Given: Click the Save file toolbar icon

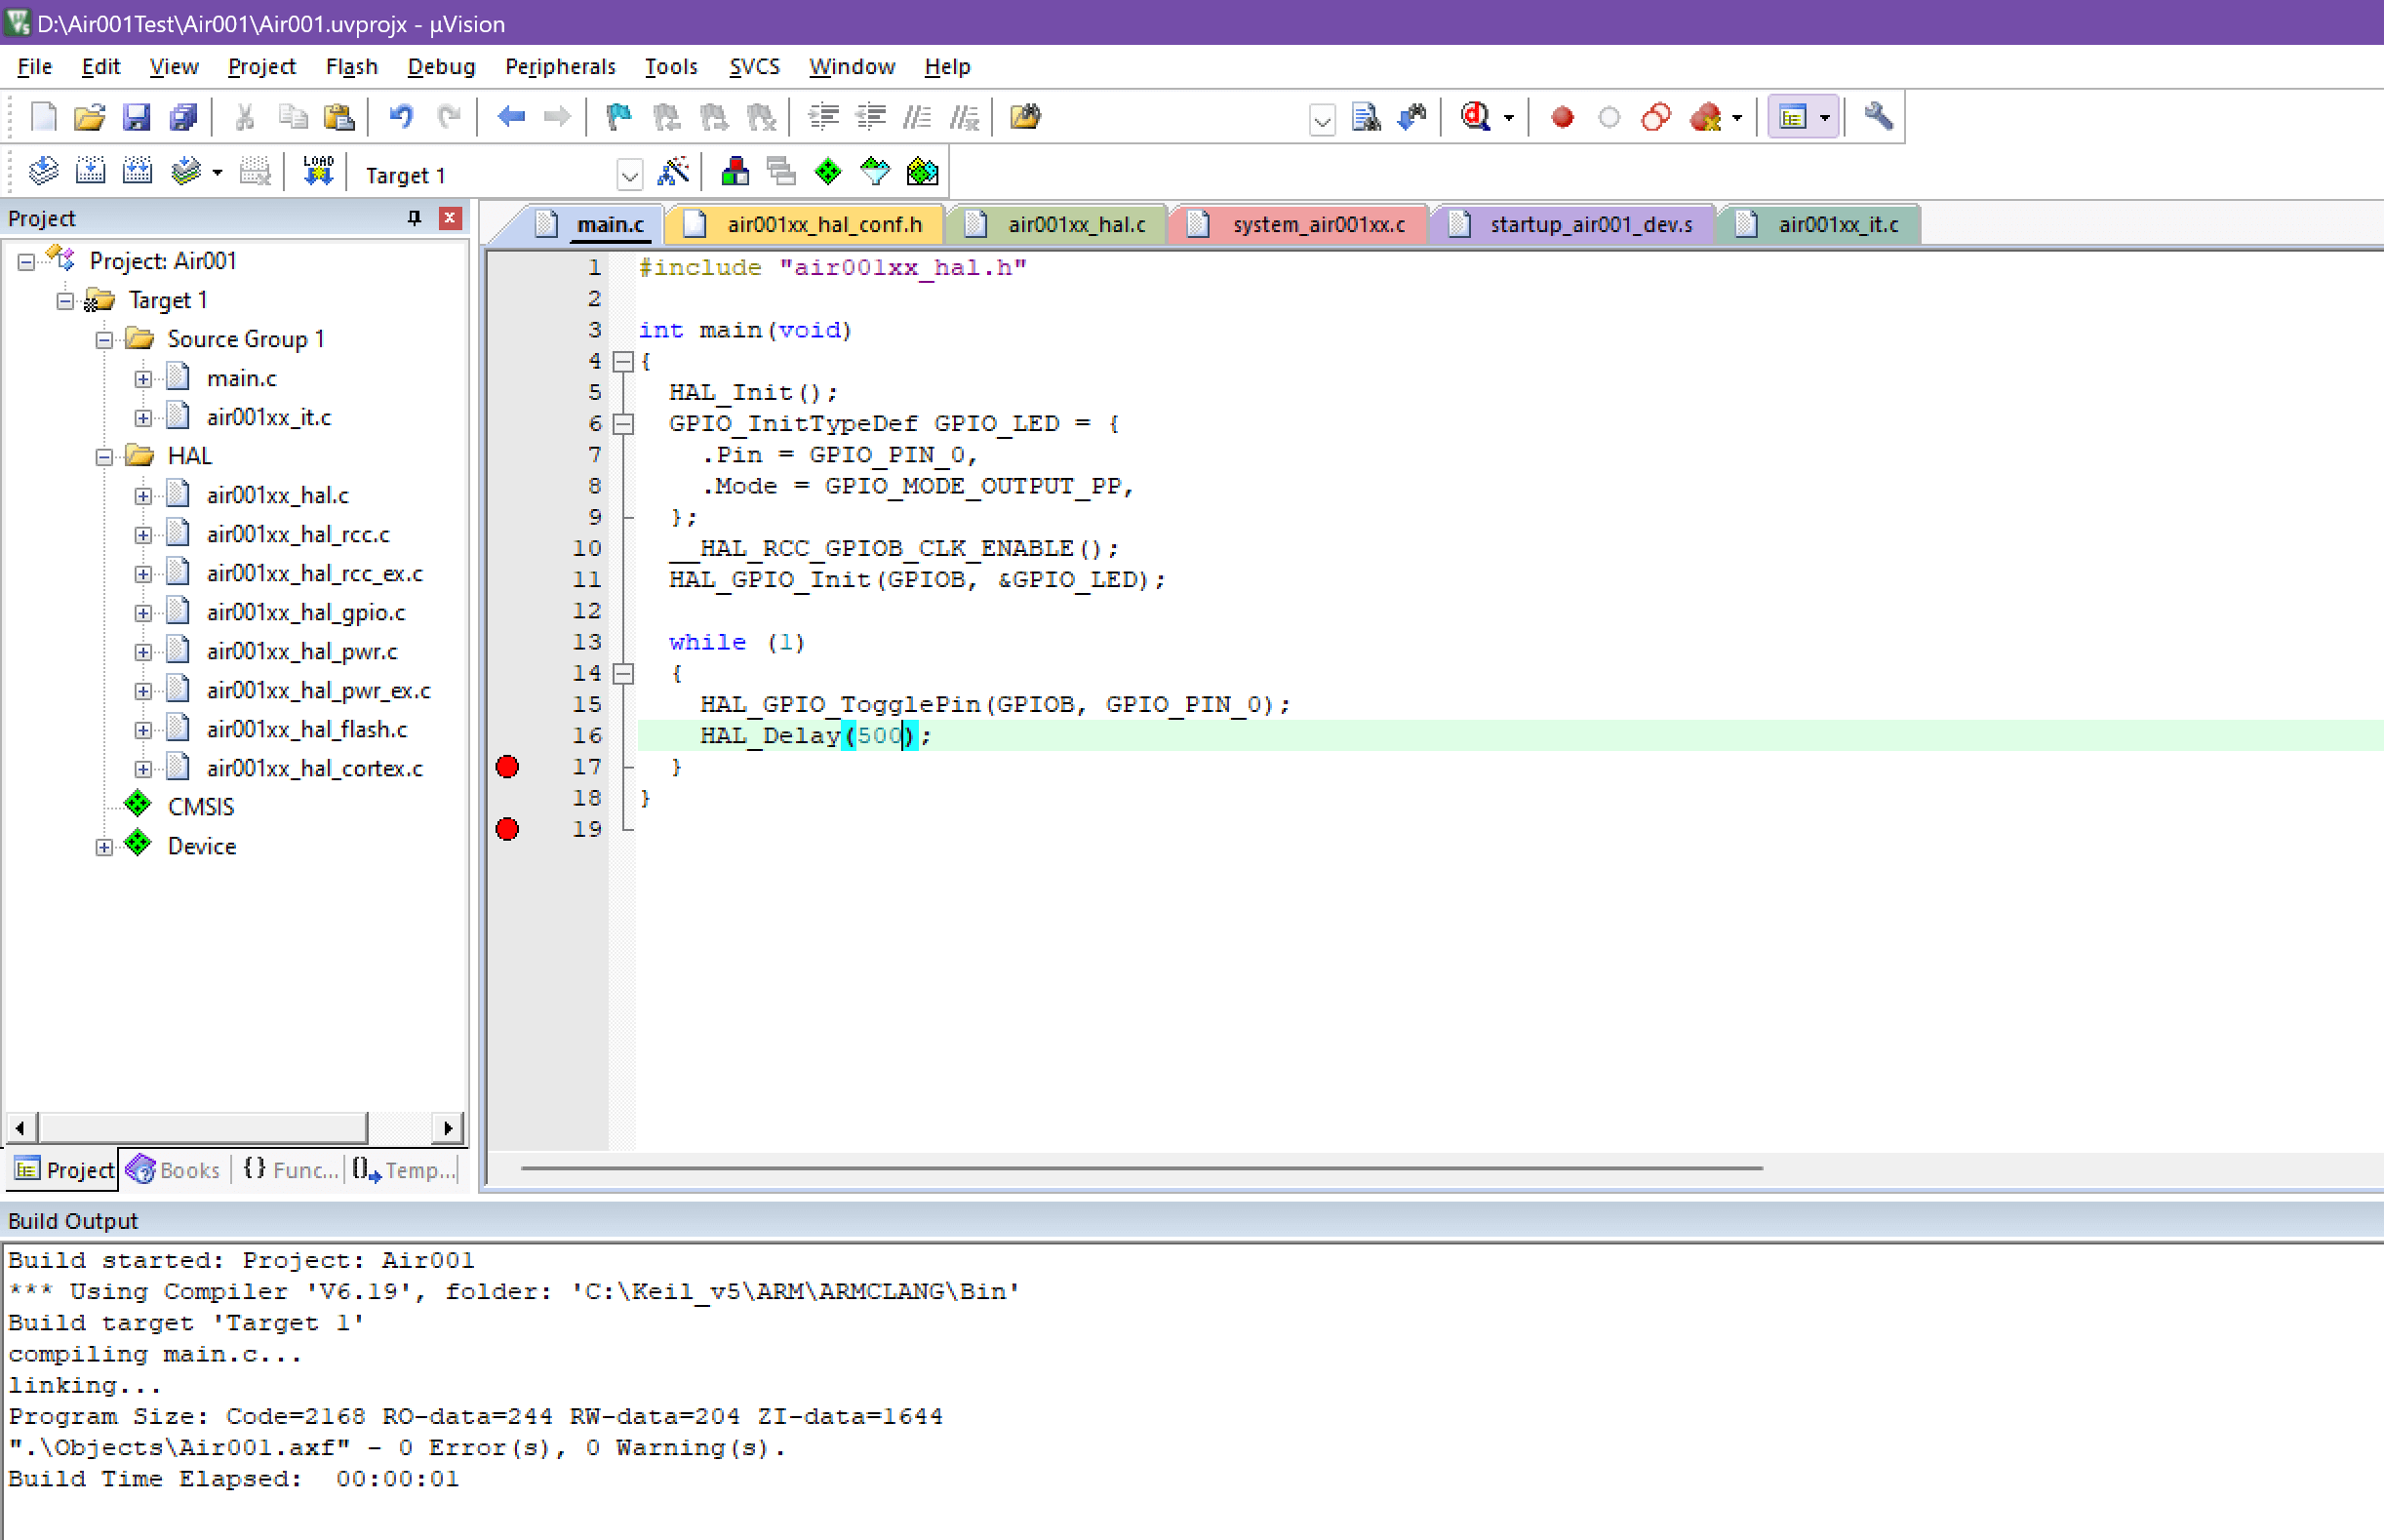Looking at the screenshot, I should (x=136, y=117).
